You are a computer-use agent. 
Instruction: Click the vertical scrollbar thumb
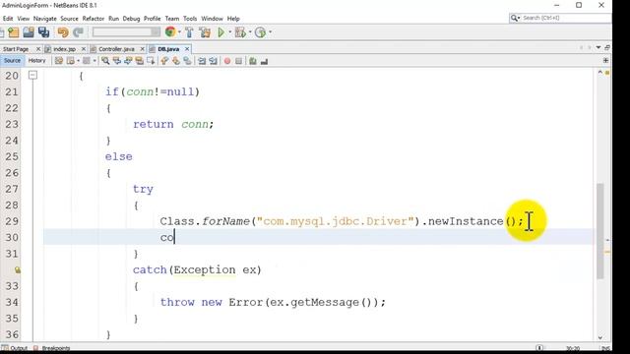click(600, 231)
